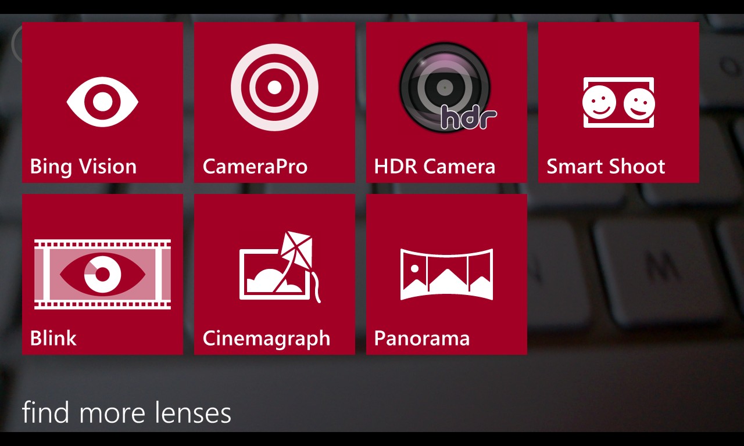The image size is (744, 446).
Task: Choose the Cinemagraph kite picture icon
Action: (280, 267)
